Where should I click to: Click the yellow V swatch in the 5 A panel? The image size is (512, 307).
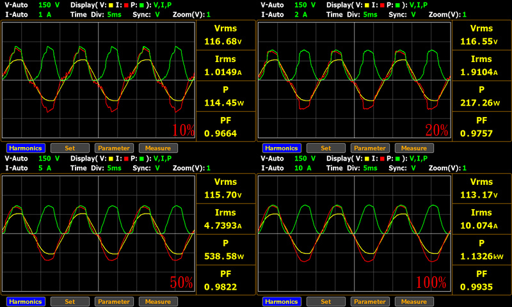pyautogui.click(x=111, y=159)
